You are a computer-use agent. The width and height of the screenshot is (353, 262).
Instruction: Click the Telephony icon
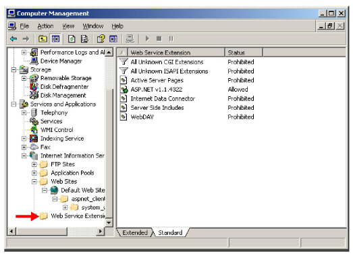pos(34,112)
